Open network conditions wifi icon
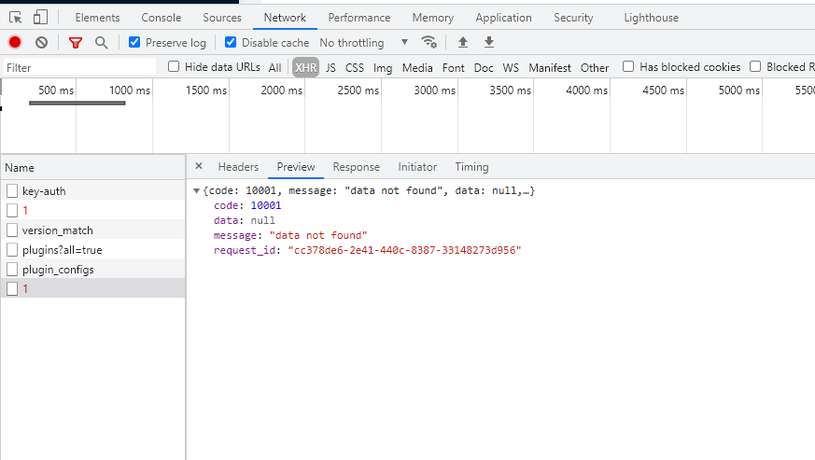The height and width of the screenshot is (460, 815). [429, 42]
